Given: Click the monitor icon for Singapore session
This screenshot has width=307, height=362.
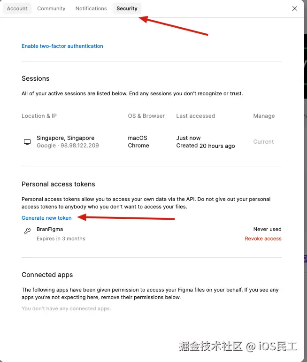Looking at the screenshot, I should [x=27, y=142].
